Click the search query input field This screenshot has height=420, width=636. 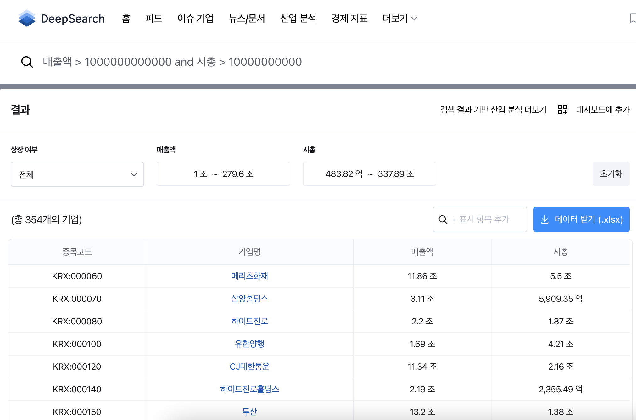(x=318, y=62)
